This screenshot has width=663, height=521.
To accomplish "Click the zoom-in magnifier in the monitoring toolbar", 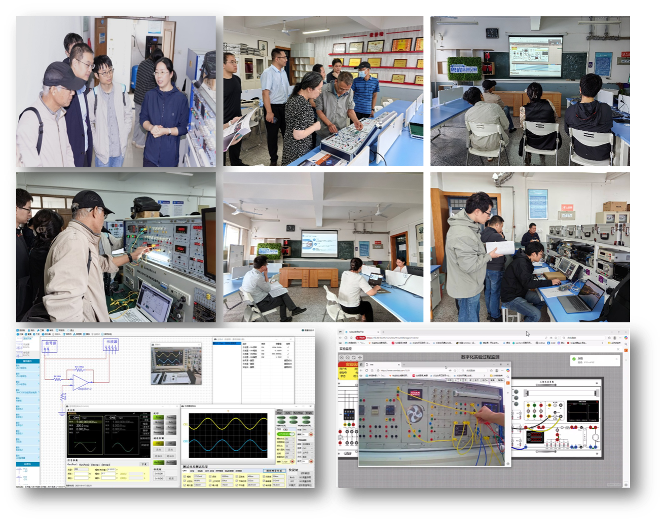I will (x=342, y=357).
